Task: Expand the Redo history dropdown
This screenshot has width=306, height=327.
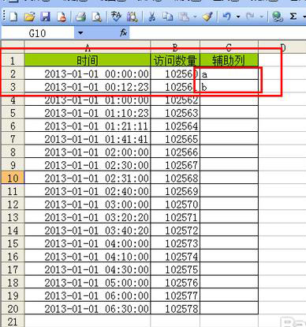Action: click(x=262, y=17)
